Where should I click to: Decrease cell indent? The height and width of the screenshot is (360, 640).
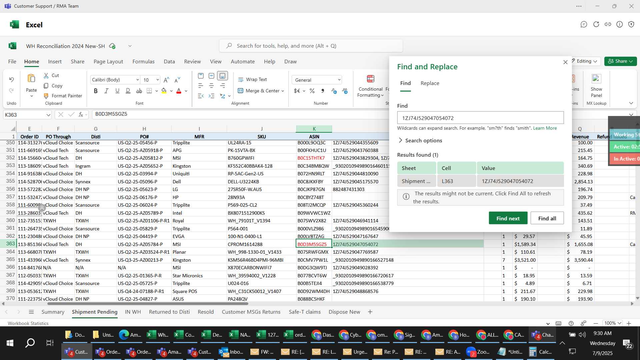click(x=201, y=96)
